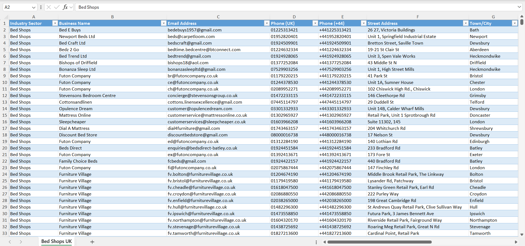Screen dimensions: 525x246
Task: Select the cell 'Cottonsandlinen'
Action: coord(112,102)
